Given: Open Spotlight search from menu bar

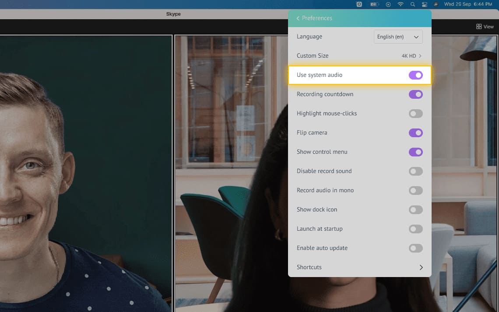Looking at the screenshot, I should [x=412, y=4].
